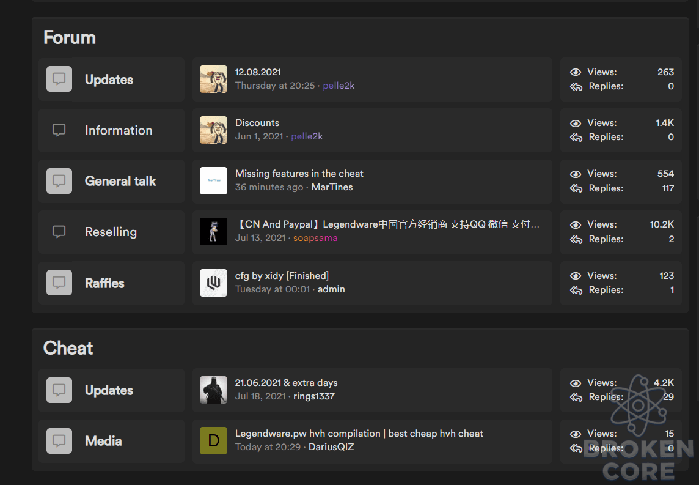
Task: View DariusQIZ user profile
Action: (x=331, y=447)
